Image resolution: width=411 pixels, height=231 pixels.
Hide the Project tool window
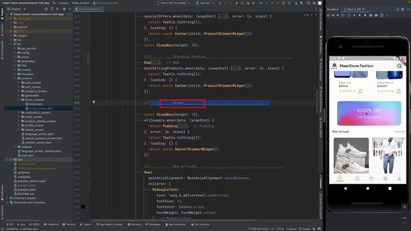[70, 9]
